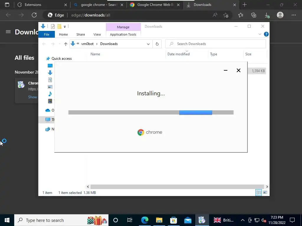Open the File menu in Explorer
The height and width of the screenshot is (226, 302).
click(47, 34)
